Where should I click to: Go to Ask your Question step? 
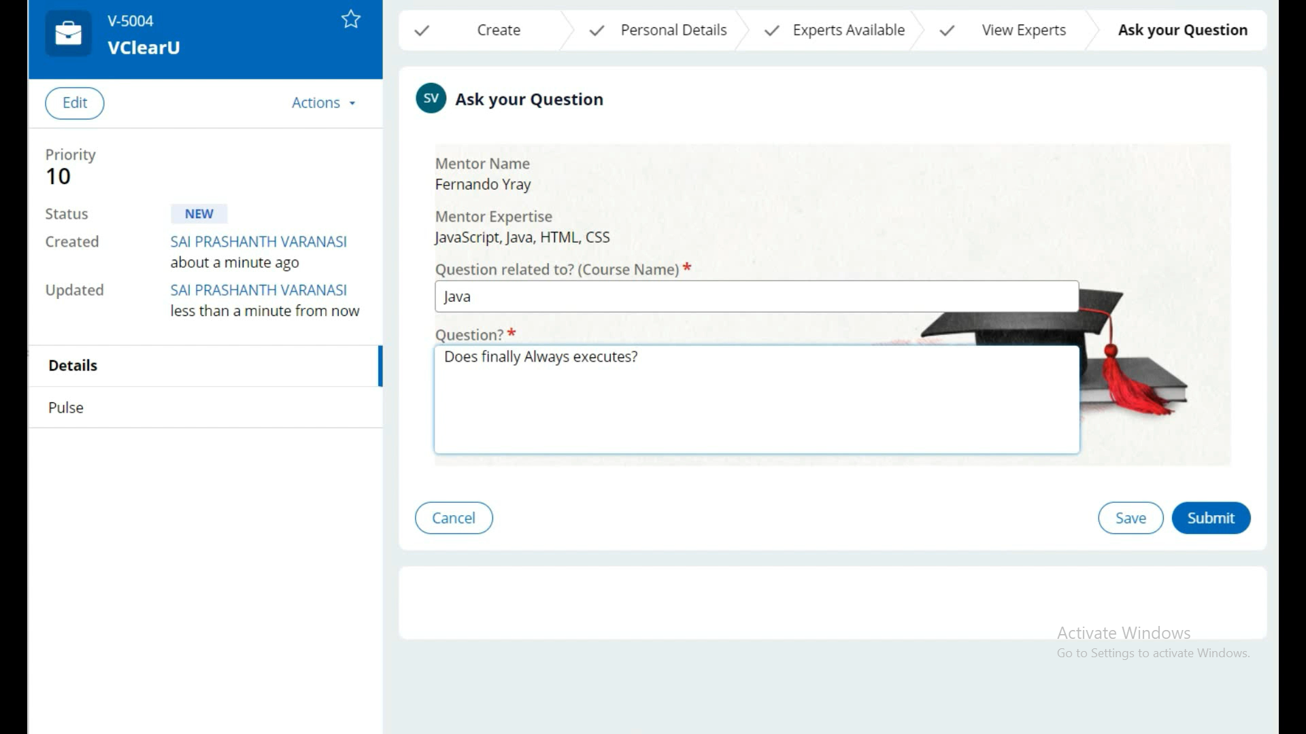(x=1182, y=31)
